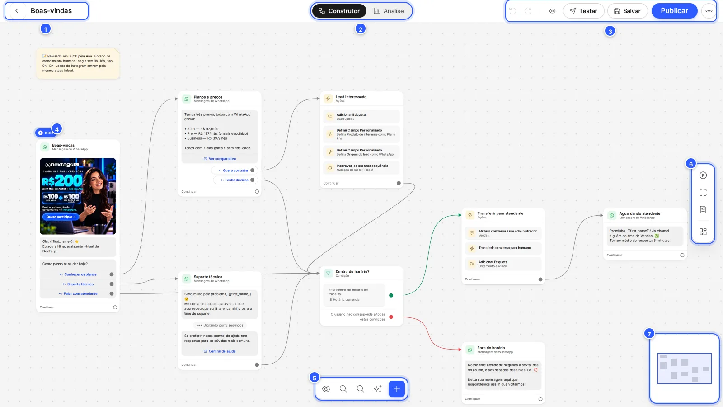The image size is (723, 407).
Task: Open the NextTags campaign image in the Boas-vindas node
Action: click(x=78, y=196)
